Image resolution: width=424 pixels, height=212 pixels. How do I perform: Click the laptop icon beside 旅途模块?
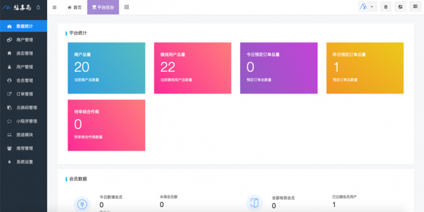9,135
